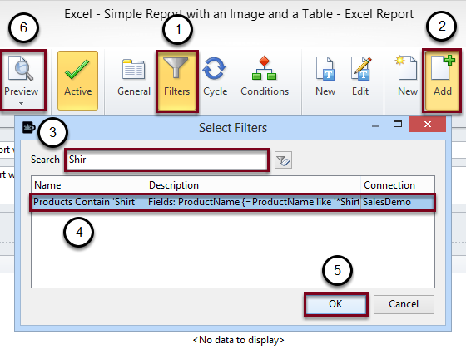The width and height of the screenshot is (466, 349).
Task: Click the Search field containing Shir
Action: tap(166, 160)
